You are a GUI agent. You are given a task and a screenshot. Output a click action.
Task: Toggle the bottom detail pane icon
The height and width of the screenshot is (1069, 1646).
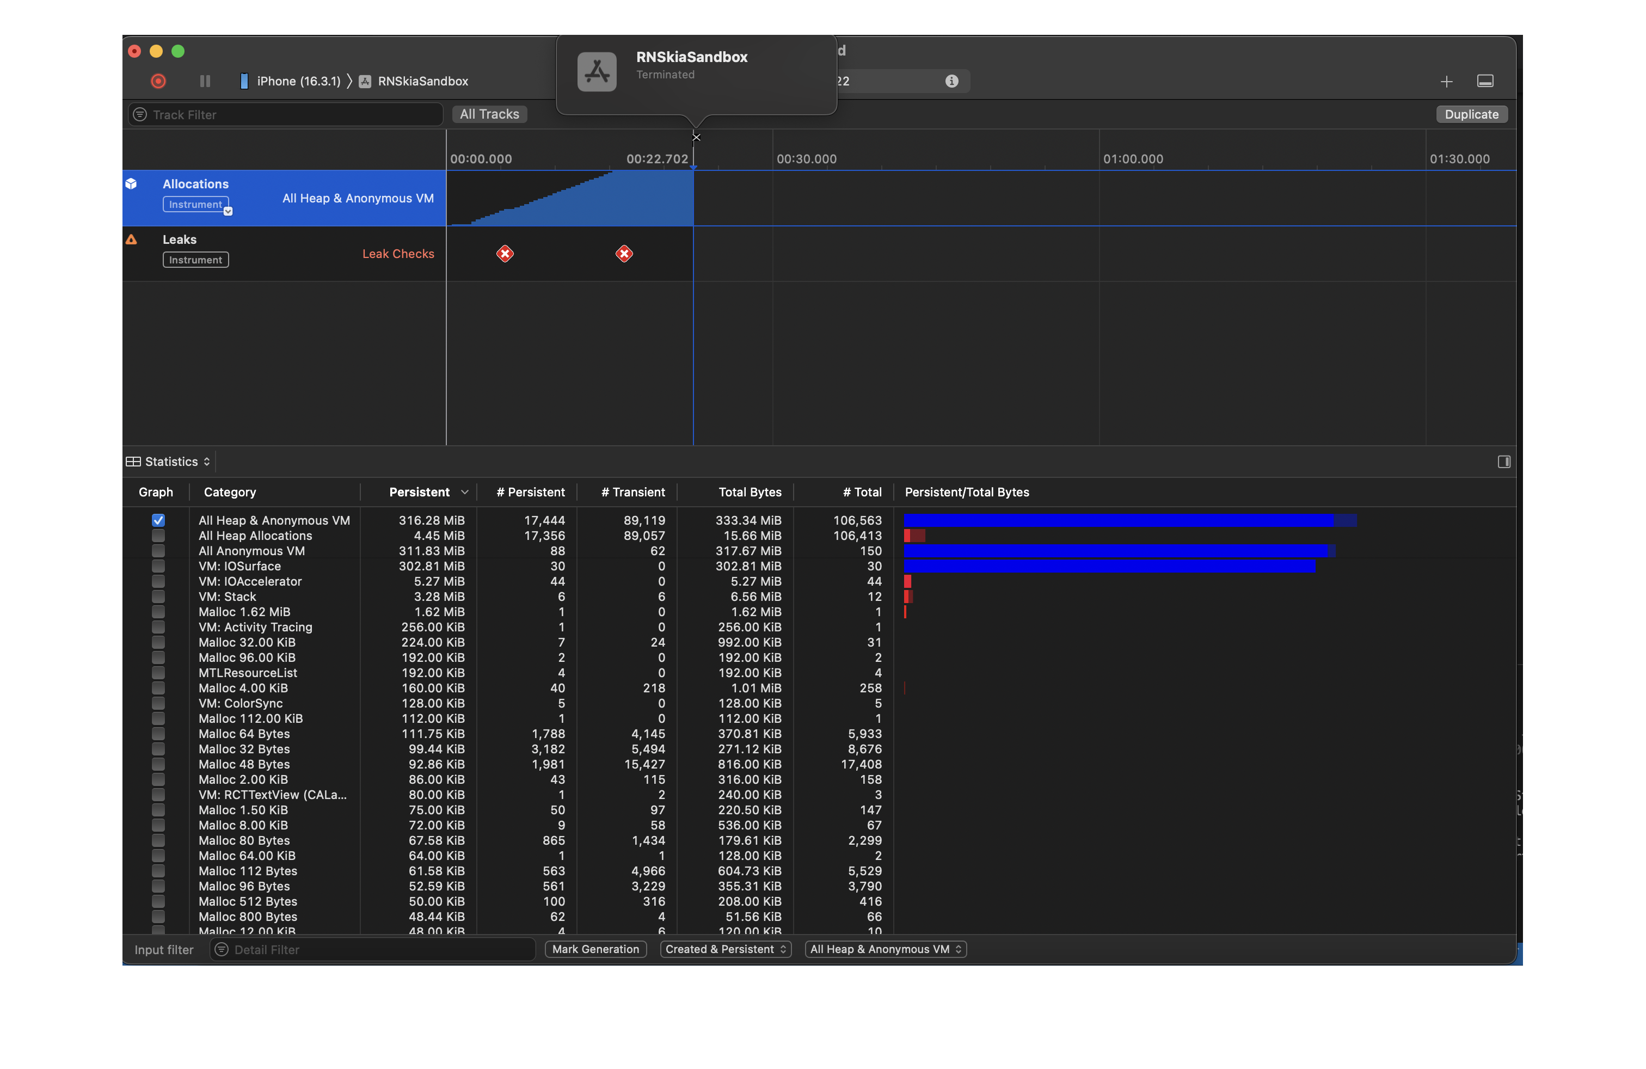pos(1485,81)
